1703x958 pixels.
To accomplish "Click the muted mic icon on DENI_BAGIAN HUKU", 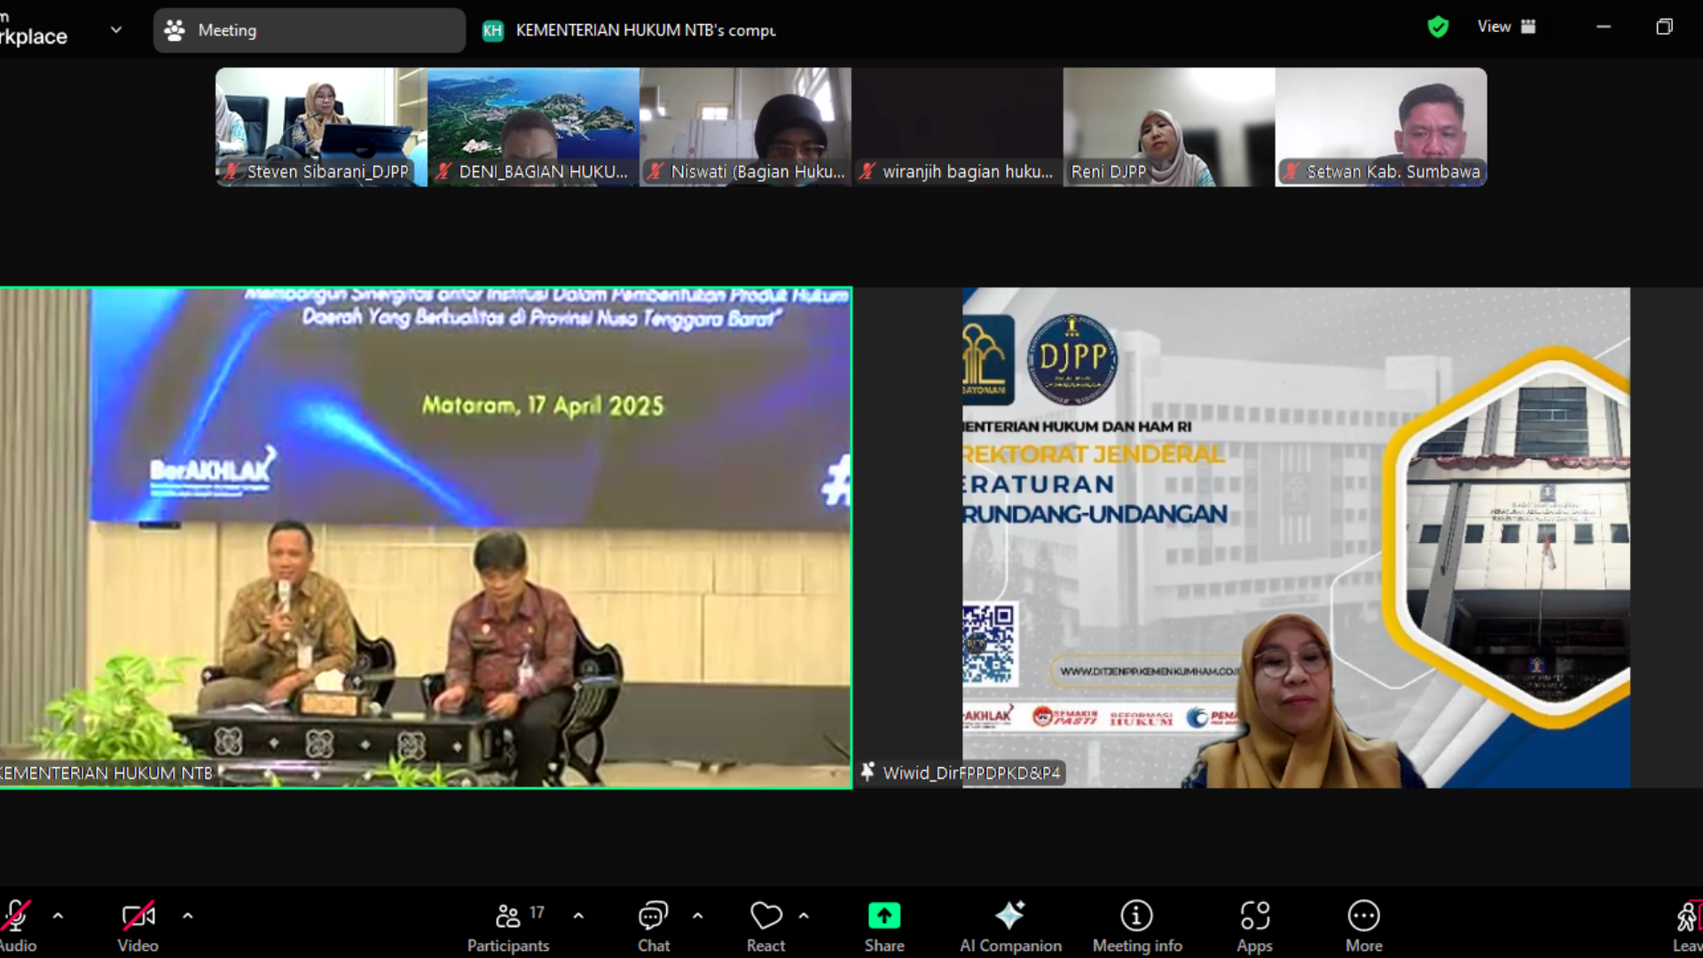I will coord(444,171).
